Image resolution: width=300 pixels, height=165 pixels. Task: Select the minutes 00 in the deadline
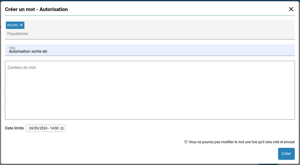pyautogui.click(x=57, y=128)
